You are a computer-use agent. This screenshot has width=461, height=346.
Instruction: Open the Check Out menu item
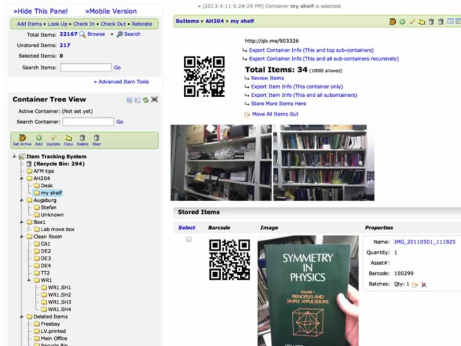pos(113,24)
